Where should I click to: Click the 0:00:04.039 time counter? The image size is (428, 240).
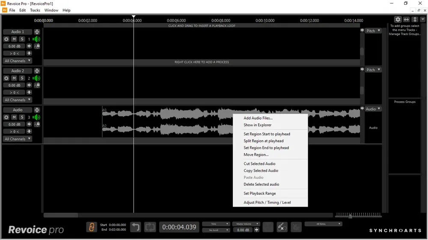click(x=179, y=227)
